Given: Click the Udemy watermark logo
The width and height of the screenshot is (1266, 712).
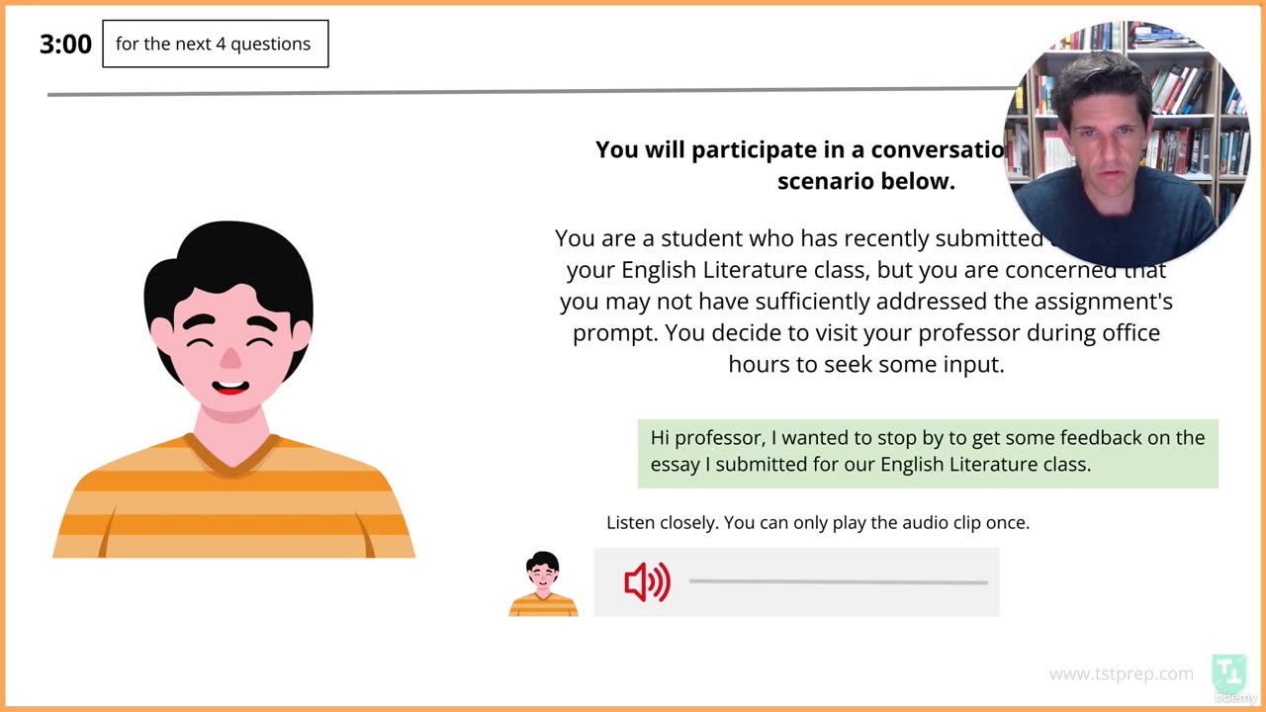Looking at the screenshot, I should click(x=1235, y=697).
